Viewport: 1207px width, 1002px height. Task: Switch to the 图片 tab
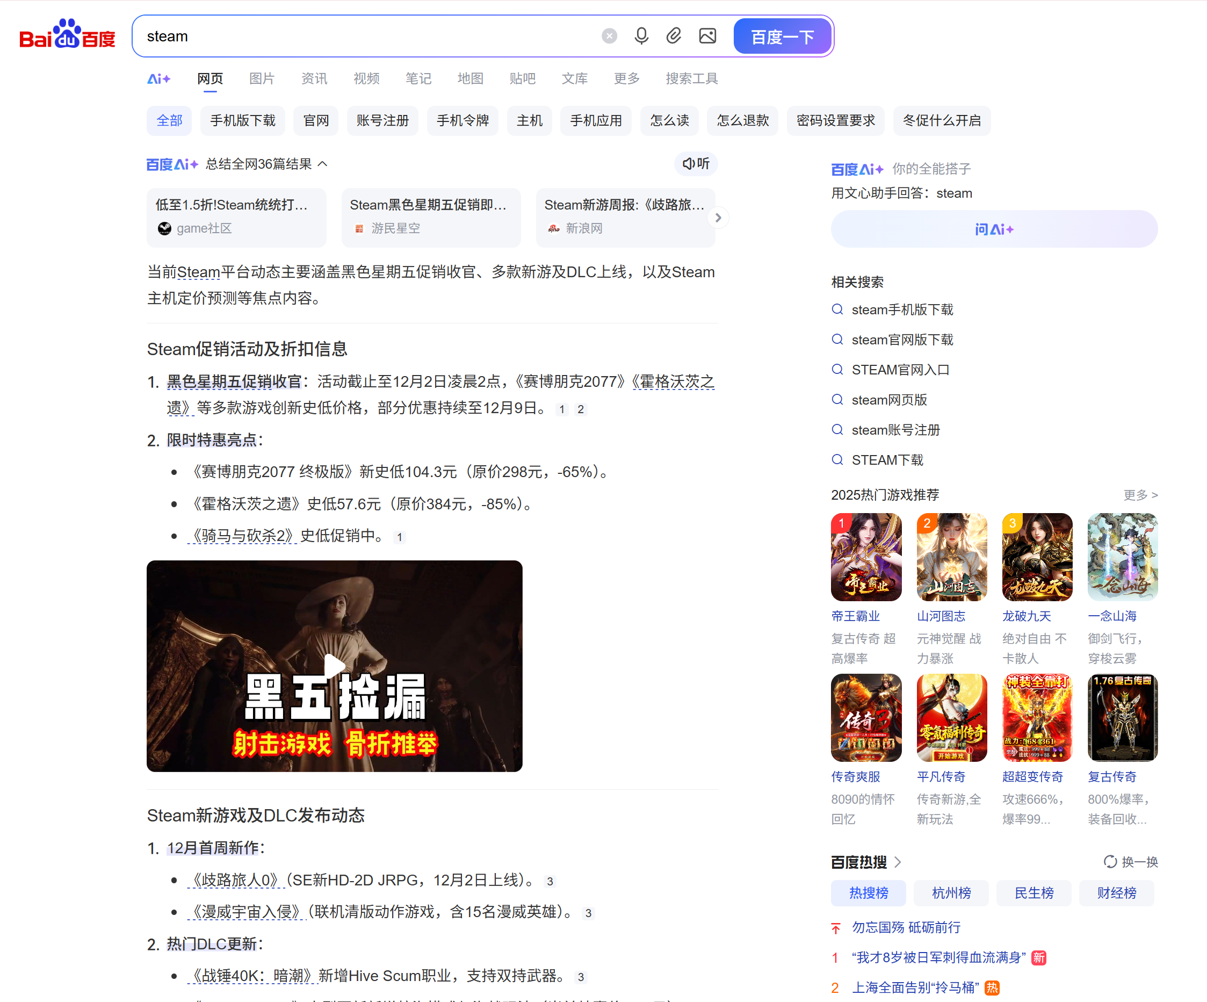(x=262, y=79)
